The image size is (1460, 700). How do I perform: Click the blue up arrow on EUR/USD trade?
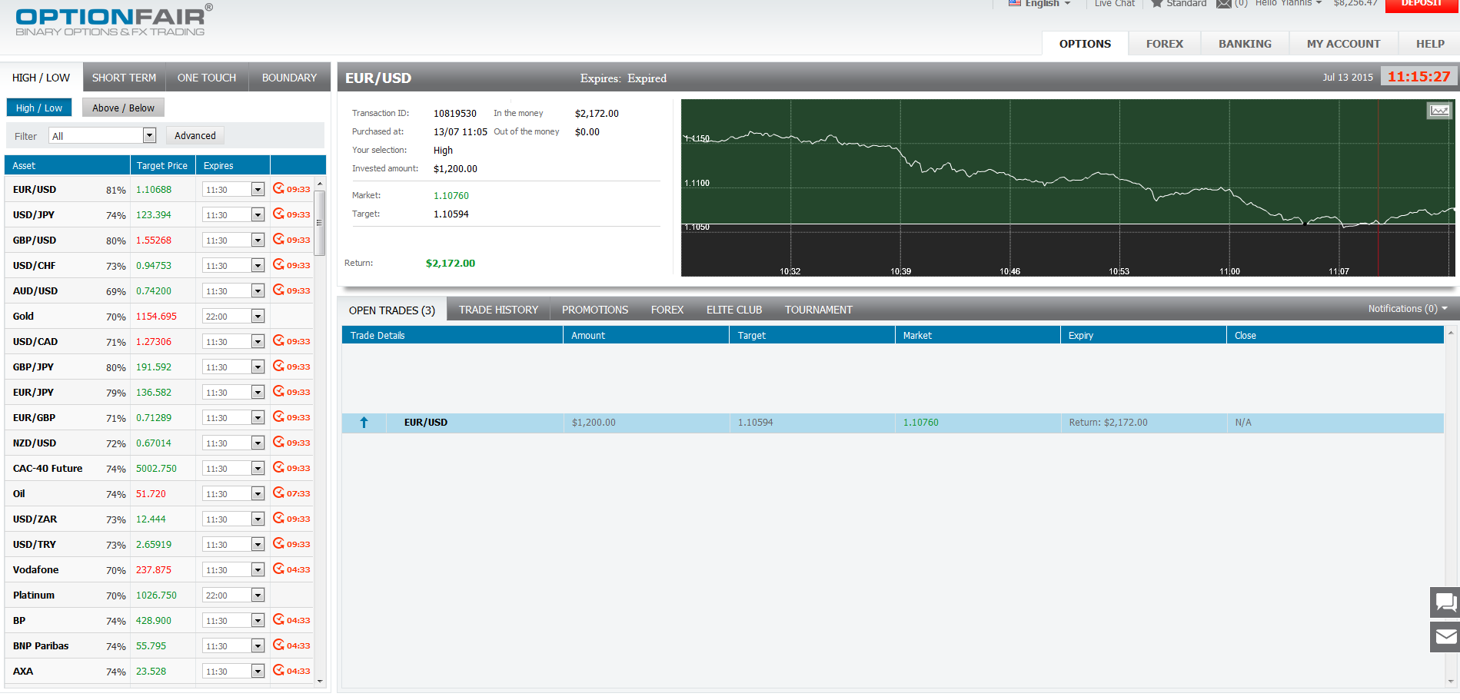364,423
